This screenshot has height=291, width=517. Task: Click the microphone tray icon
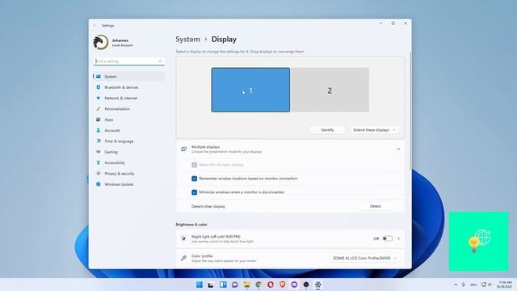click(463, 285)
